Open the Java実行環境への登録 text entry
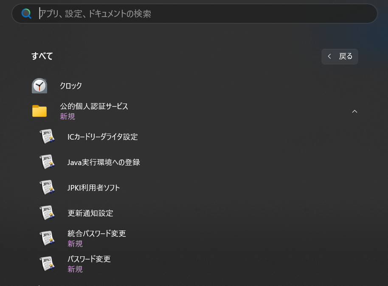 (x=104, y=162)
